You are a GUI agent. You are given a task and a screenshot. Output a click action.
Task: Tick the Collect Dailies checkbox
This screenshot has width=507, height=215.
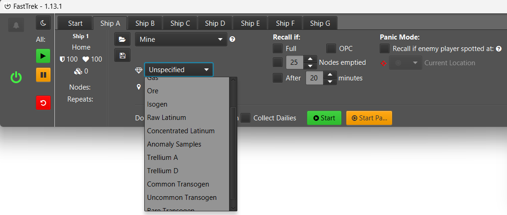[247, 118]
